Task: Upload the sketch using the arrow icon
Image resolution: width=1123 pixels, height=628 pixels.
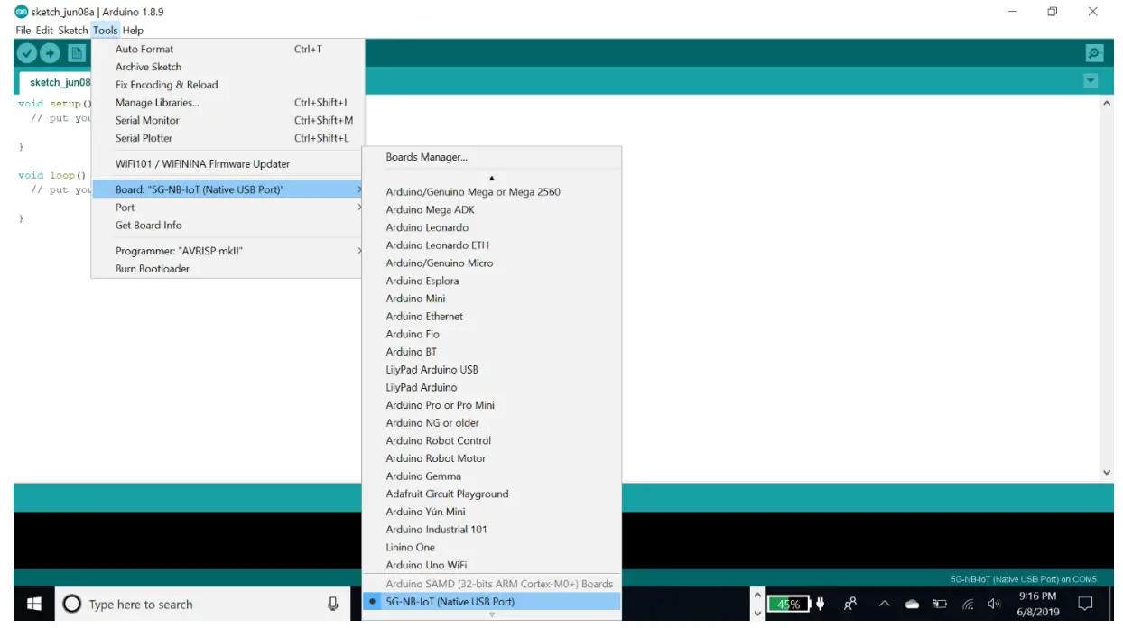Action: [x=51, y=53]
